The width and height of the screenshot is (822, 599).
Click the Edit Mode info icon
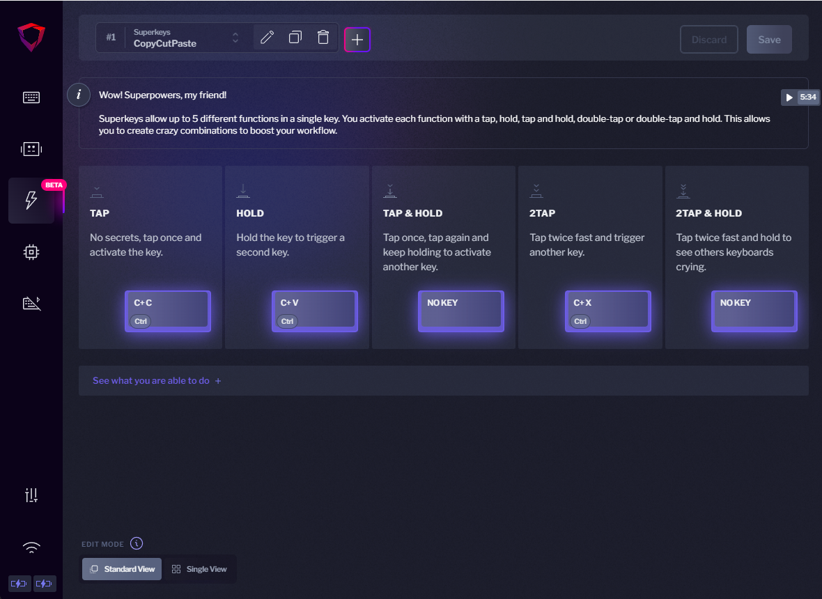137,543
